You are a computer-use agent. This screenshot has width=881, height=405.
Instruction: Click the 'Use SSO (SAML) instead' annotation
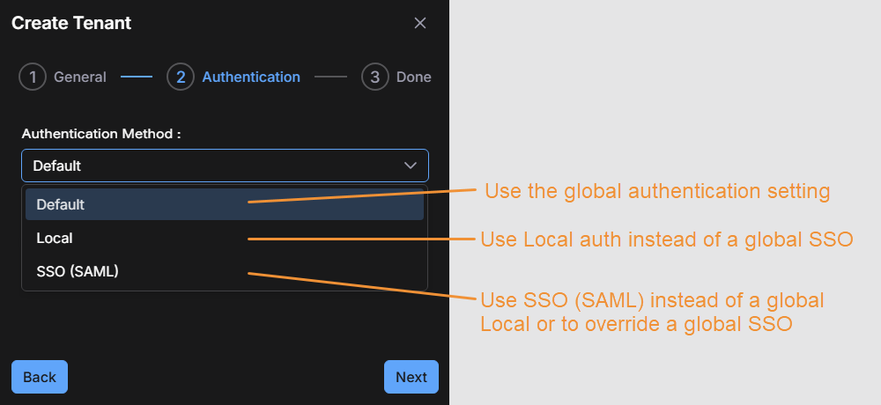tap(652, 312)
